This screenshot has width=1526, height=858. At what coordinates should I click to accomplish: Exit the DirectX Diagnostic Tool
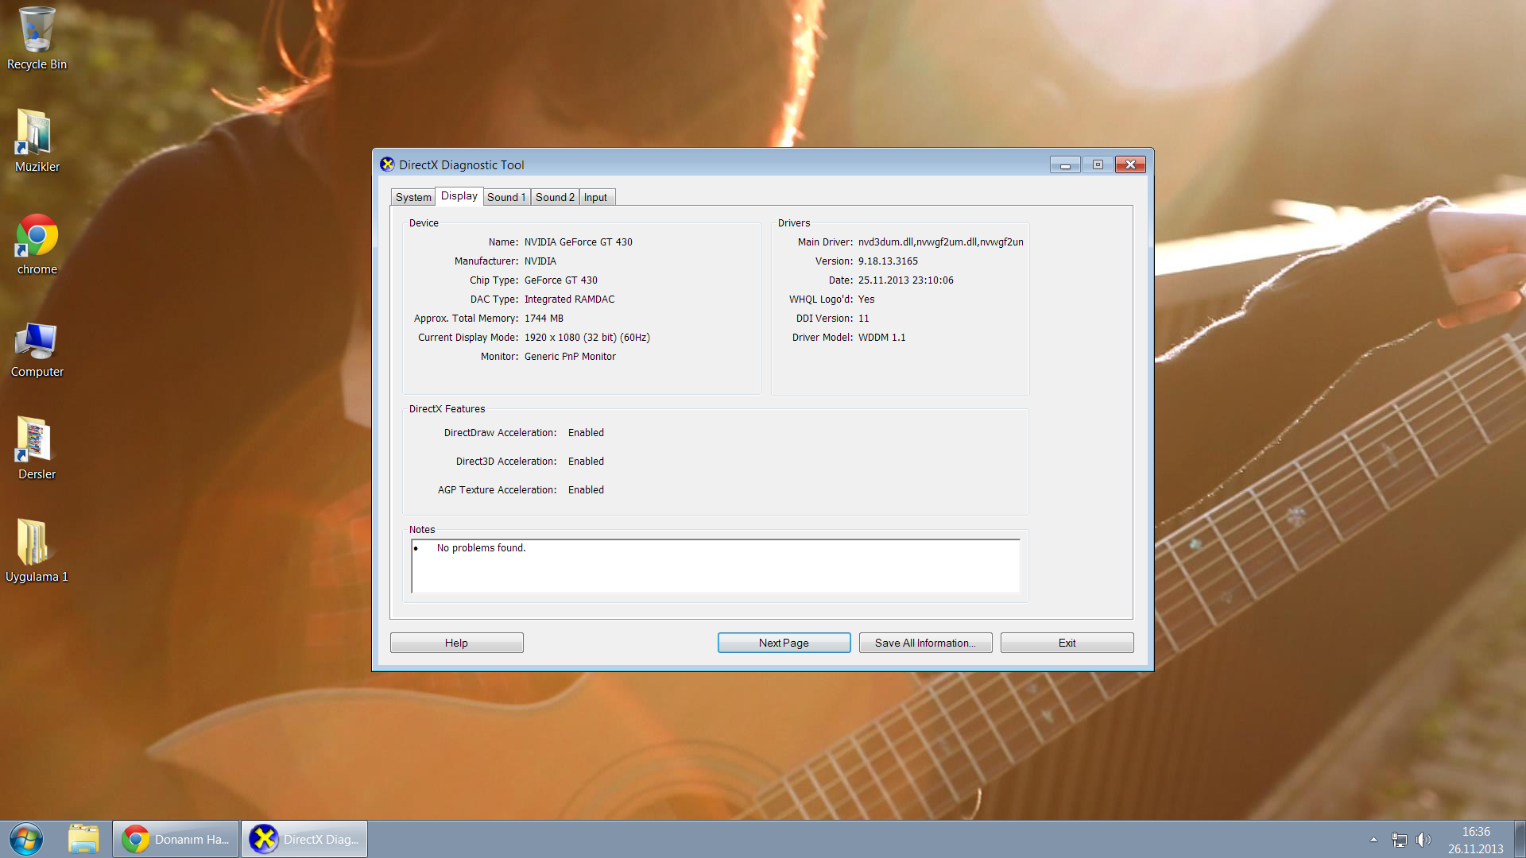point(1067,643)
